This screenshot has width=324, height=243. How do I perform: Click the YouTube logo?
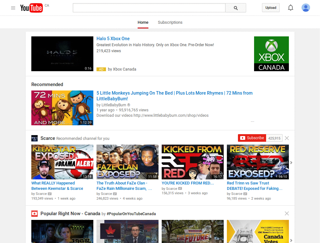31,8
